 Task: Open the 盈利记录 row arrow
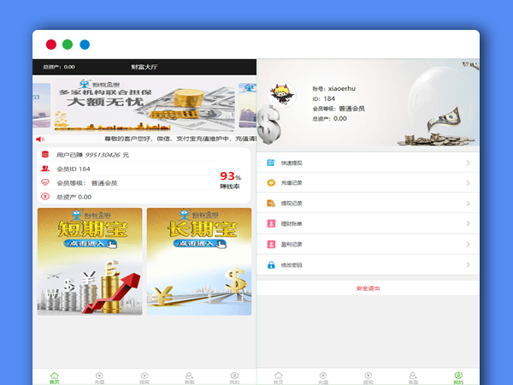[x=468, y=245]
